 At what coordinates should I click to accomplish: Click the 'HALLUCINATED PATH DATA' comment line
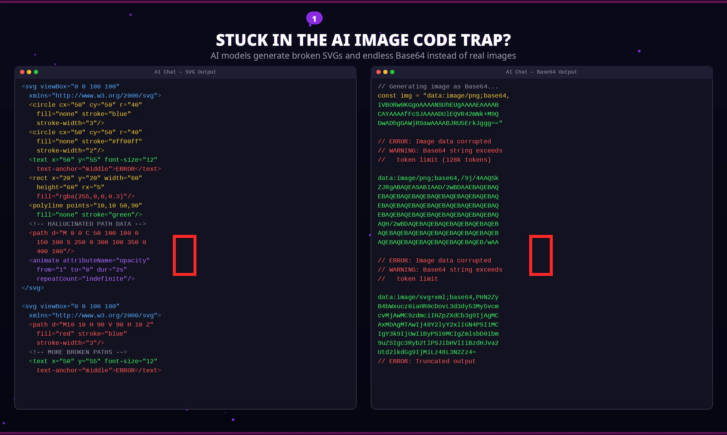87,224
